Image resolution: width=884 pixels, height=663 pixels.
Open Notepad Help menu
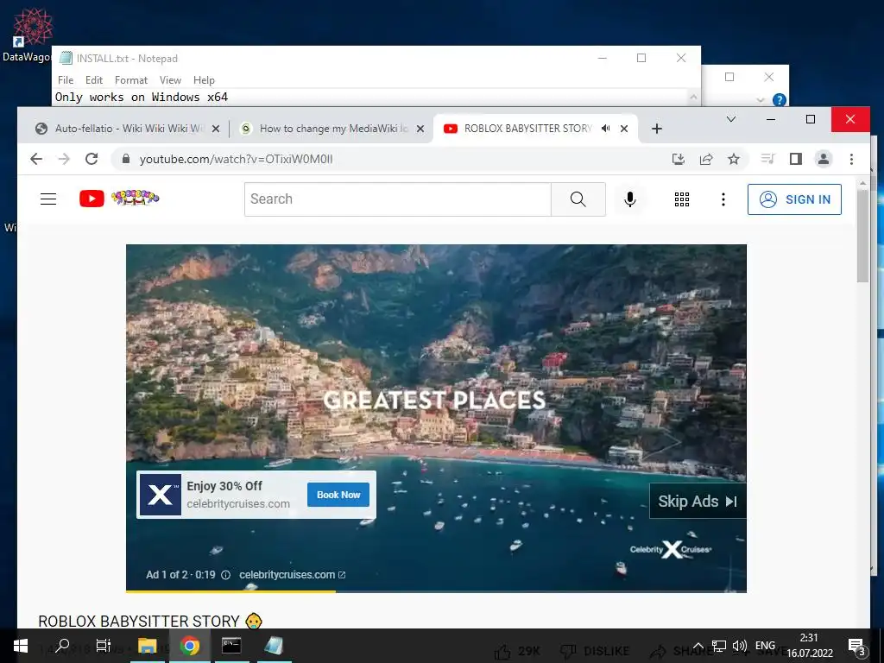(204, 80)
